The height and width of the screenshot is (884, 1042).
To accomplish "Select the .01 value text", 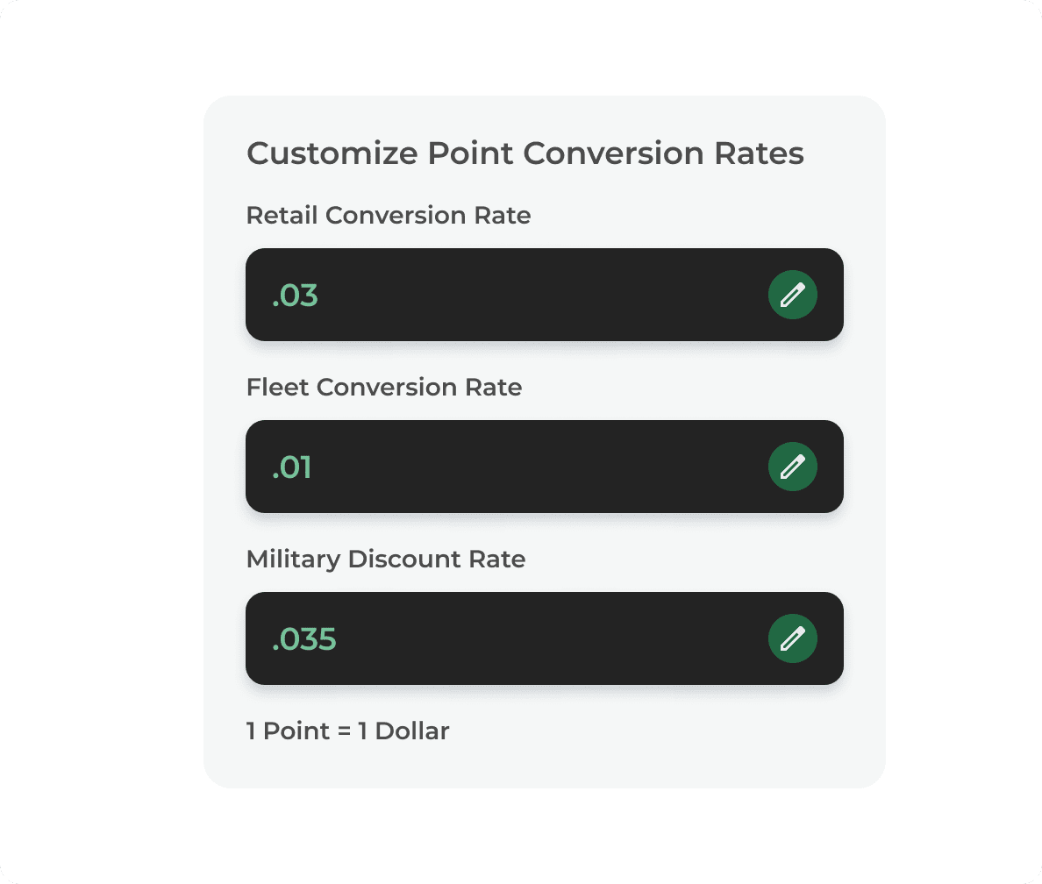I will (x=292, y=467).
